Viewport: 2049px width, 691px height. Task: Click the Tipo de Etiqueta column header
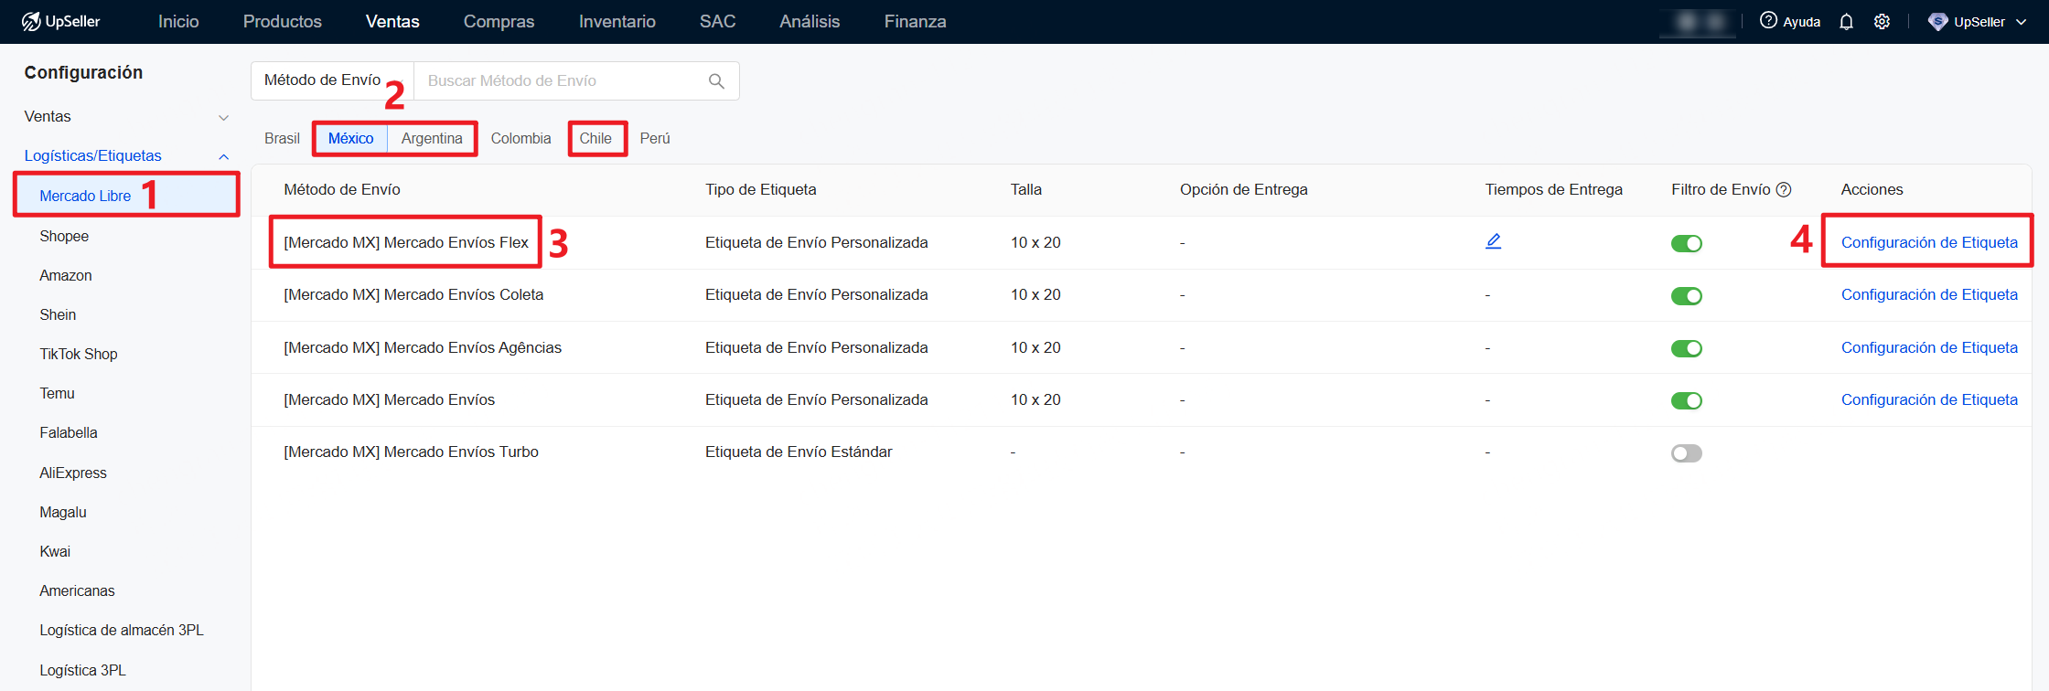tap(761, 189)
